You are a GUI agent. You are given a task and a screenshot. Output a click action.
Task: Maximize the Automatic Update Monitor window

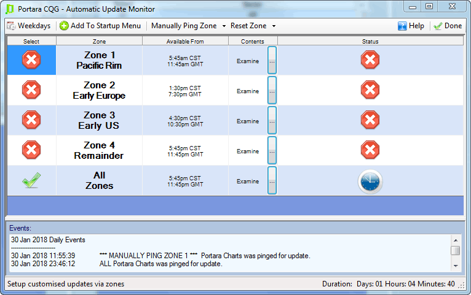coord(429,7)
